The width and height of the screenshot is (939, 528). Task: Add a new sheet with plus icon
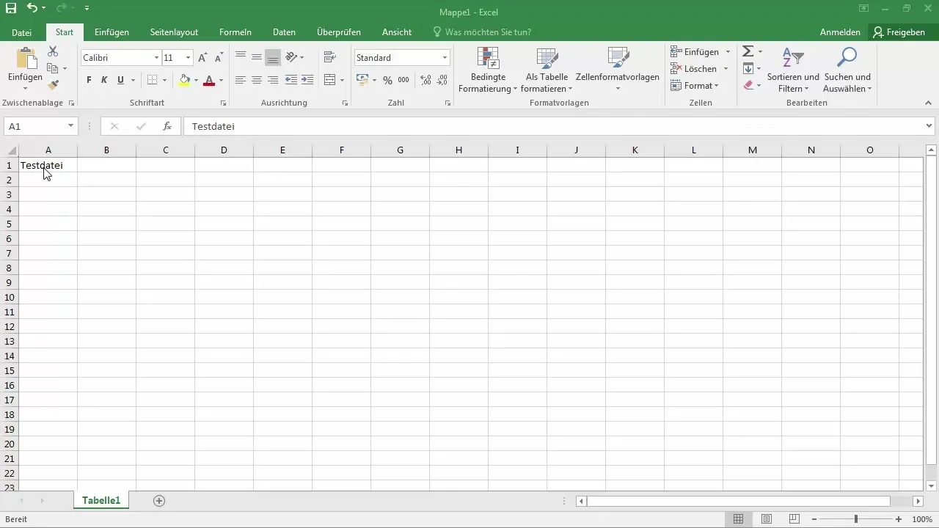(x=159, y=501)
